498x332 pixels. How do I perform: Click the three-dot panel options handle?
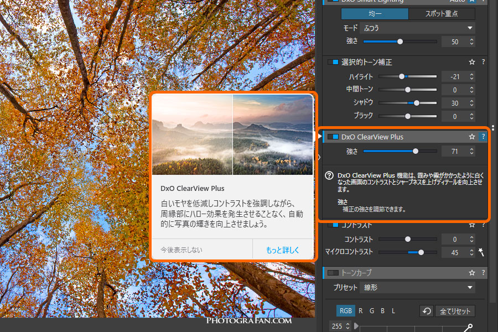[x=493, y=128]
